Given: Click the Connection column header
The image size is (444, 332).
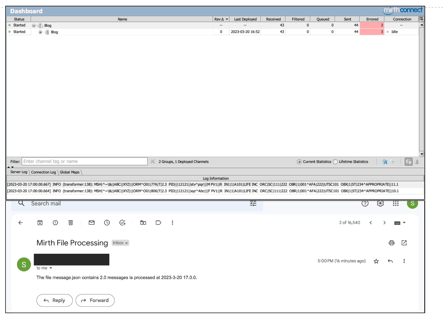Looking at the screenshot, I should (x=402, y=19).
